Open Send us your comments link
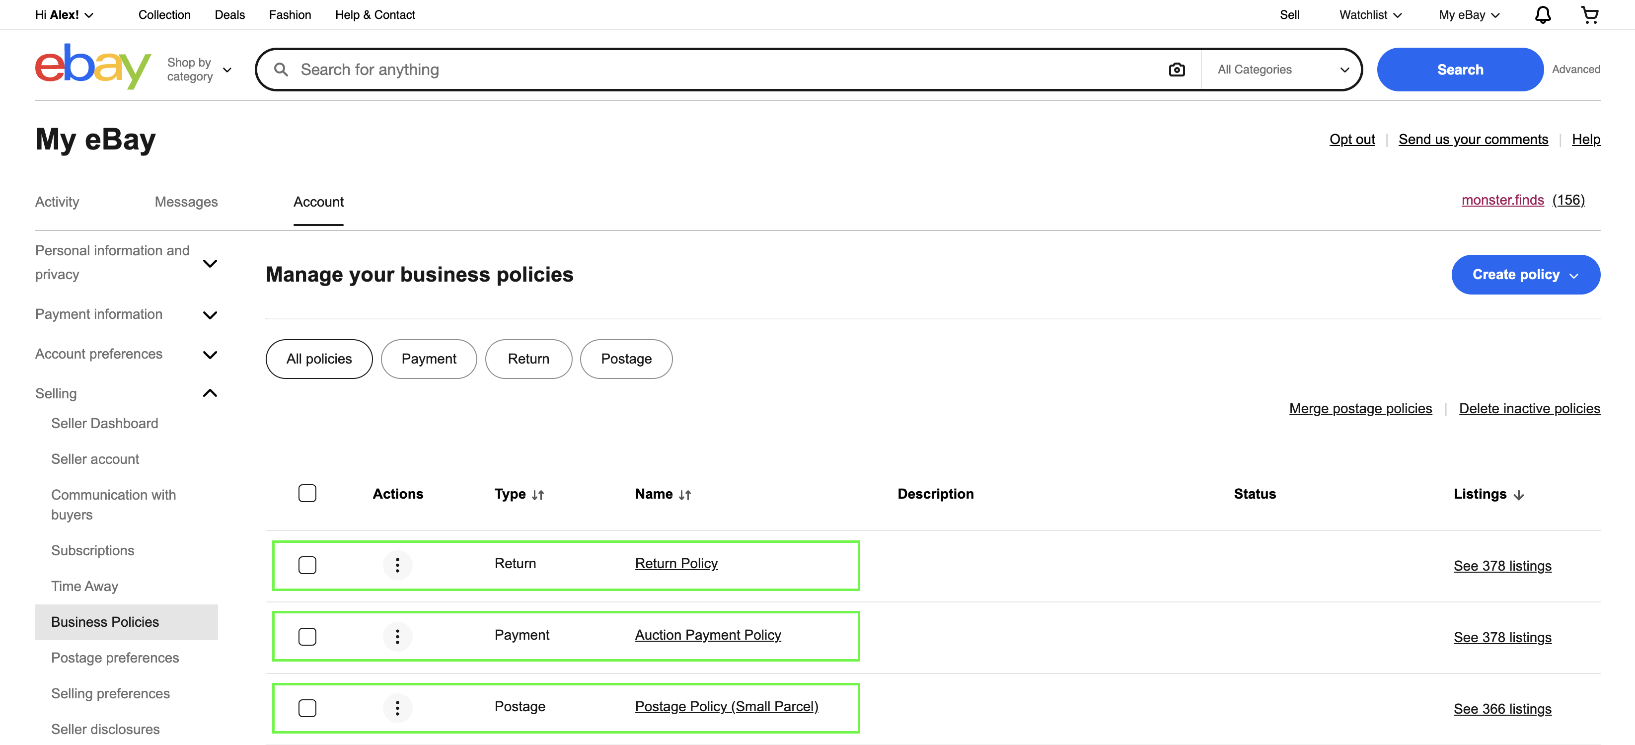1635x745 pixels. (1473, 140)
